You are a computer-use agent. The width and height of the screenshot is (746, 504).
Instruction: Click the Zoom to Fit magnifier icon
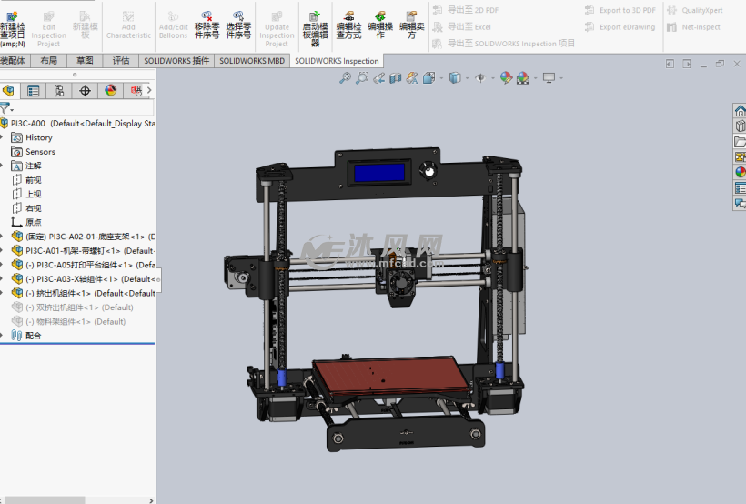[x=345, y=77]
